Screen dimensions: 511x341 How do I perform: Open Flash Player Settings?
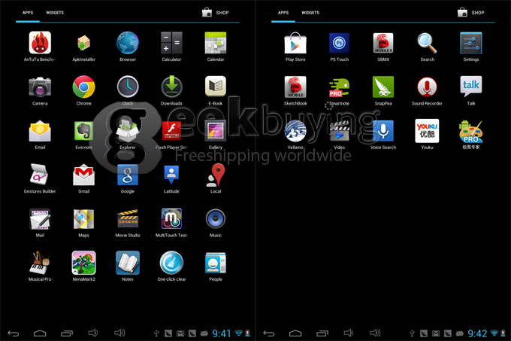[x=171, y=131]
